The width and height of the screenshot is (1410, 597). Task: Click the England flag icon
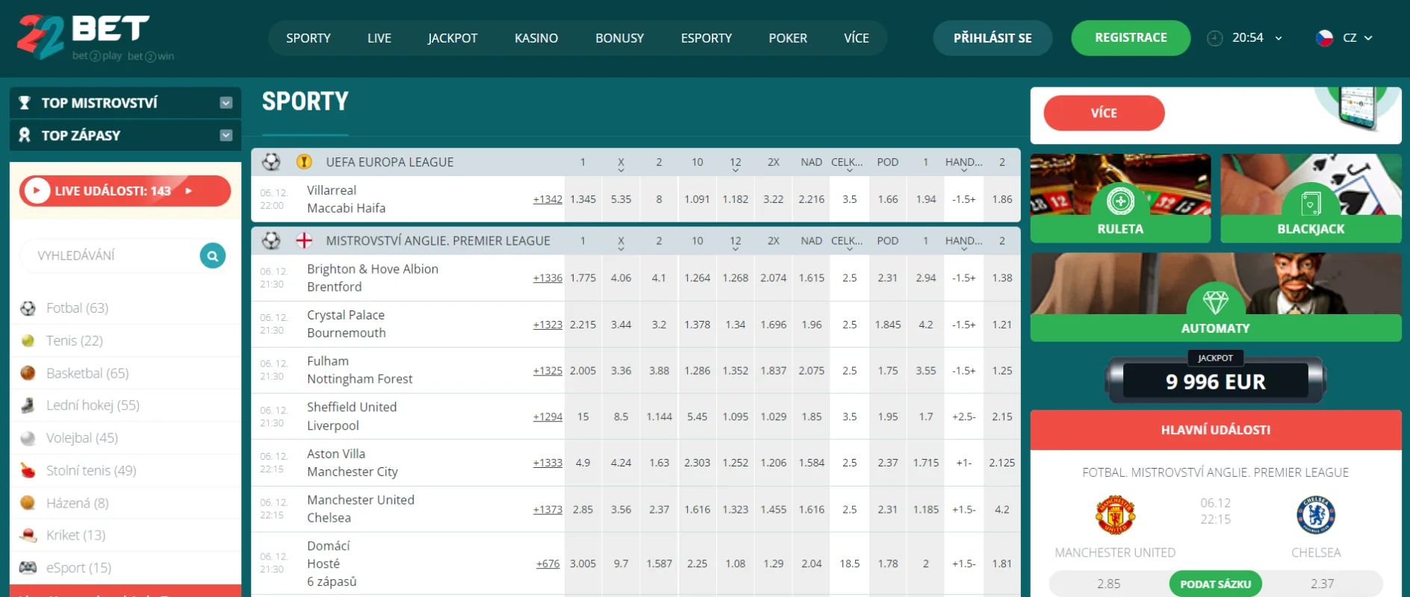[x=304, y=241]
